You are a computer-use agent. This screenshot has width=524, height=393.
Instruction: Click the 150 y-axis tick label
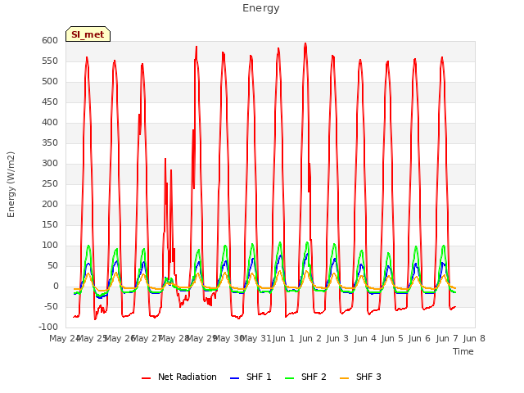point(50,224)
